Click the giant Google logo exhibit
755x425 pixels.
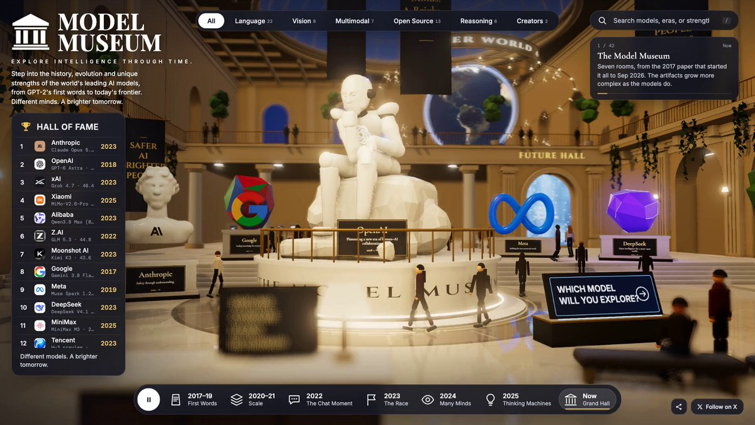pyautogui.click(x=249, y=202)
